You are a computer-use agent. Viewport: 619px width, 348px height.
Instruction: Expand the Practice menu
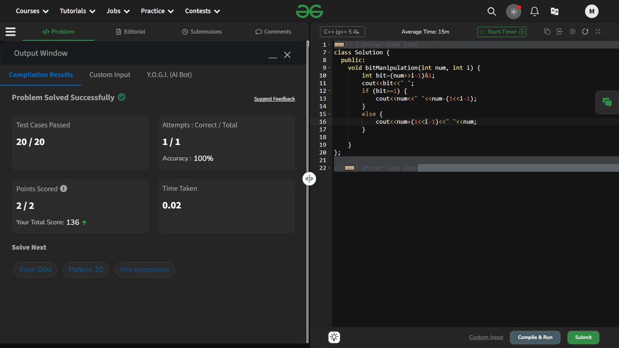(x=157, y=11)
